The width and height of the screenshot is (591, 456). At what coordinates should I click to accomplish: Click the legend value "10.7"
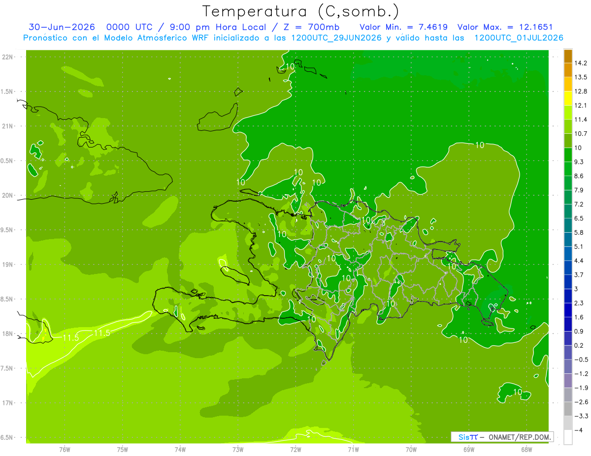click(581, 133)
